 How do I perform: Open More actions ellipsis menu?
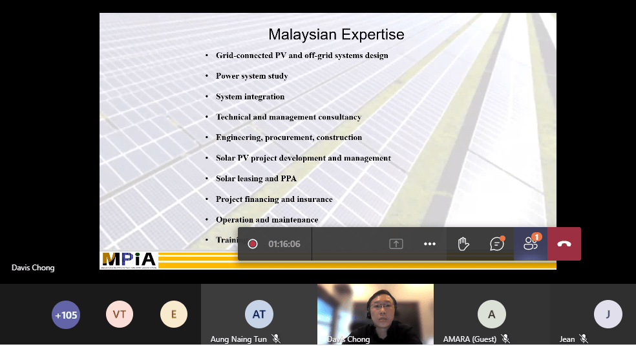tap(430, 244)
